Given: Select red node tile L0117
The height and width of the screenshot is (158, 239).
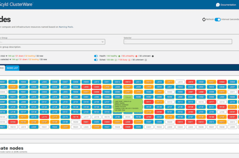Looking at the screenshot, I should [211, 102].
